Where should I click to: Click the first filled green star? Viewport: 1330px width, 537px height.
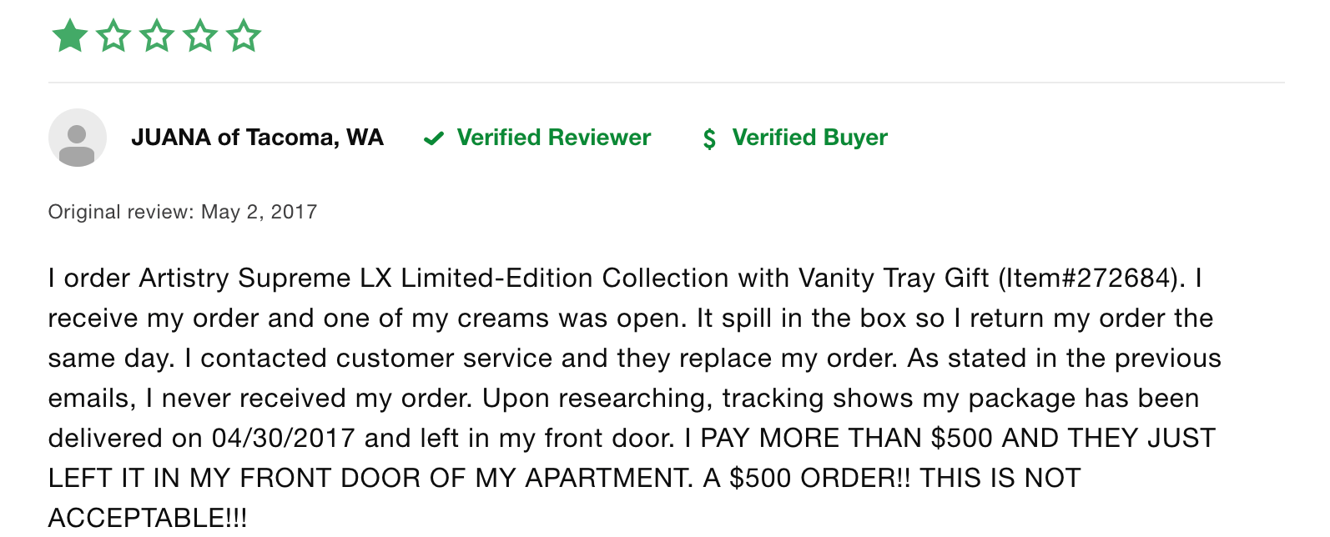tap(70, 36)
